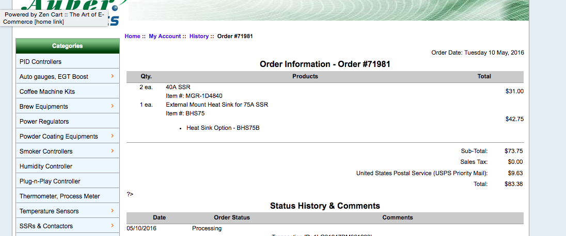This screenshot has height=236, width=566.
Task: Select Power Regulators category
Action: 68,122
